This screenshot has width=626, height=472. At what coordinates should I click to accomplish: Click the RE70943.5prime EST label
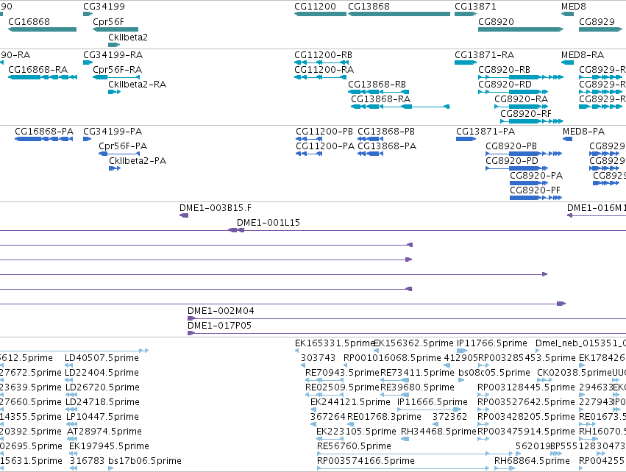pyautogui.click(x=342, y=373)
